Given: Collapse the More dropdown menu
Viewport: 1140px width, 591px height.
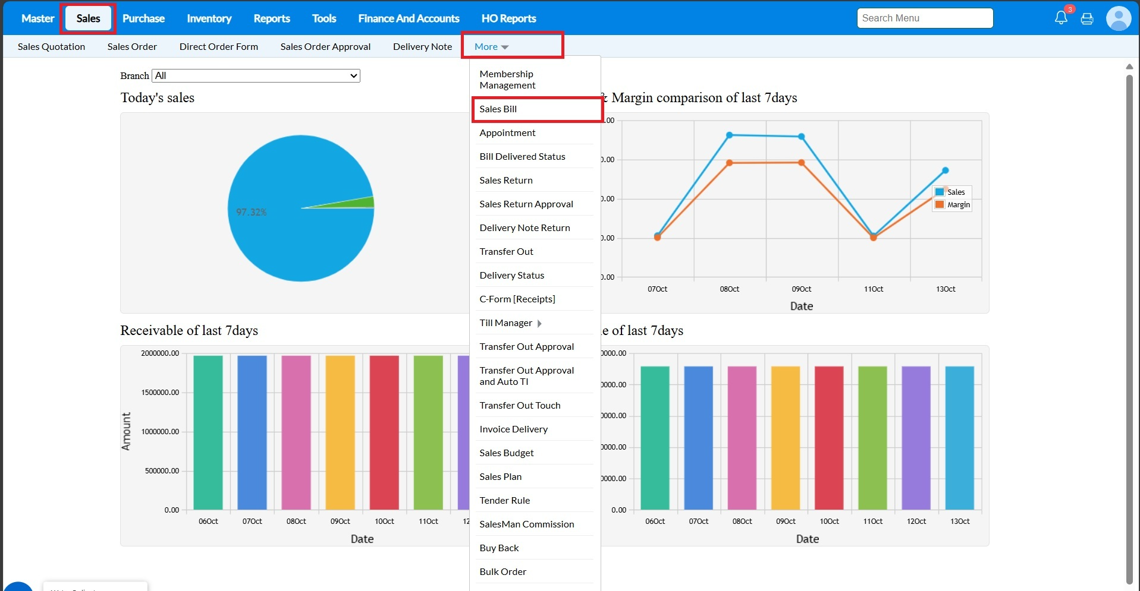Looking at the screenshot, I should click(x=491, y=47).
